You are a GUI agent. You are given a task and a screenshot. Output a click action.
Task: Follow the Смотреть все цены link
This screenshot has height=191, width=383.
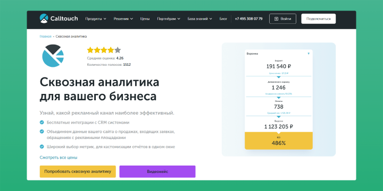click(59, 158)
